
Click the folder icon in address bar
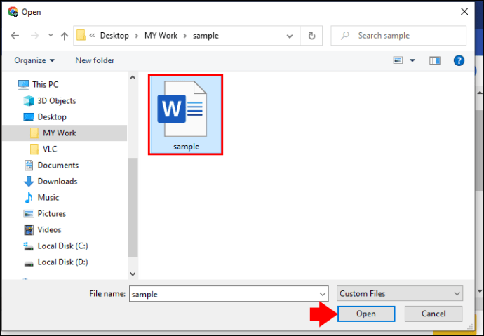[x=81, y=35]
